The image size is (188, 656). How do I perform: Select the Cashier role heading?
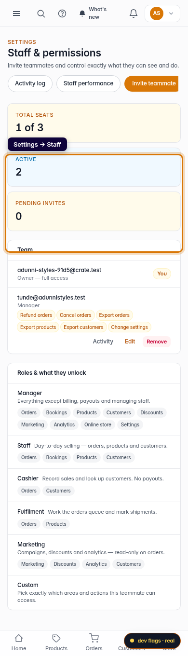[28, 478]
